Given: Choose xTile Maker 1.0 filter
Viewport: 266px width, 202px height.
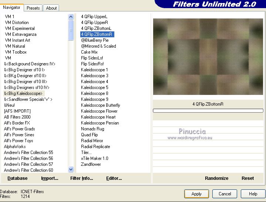Looking at the screenshot, I should pyautogui.click(x=94, y=158).
